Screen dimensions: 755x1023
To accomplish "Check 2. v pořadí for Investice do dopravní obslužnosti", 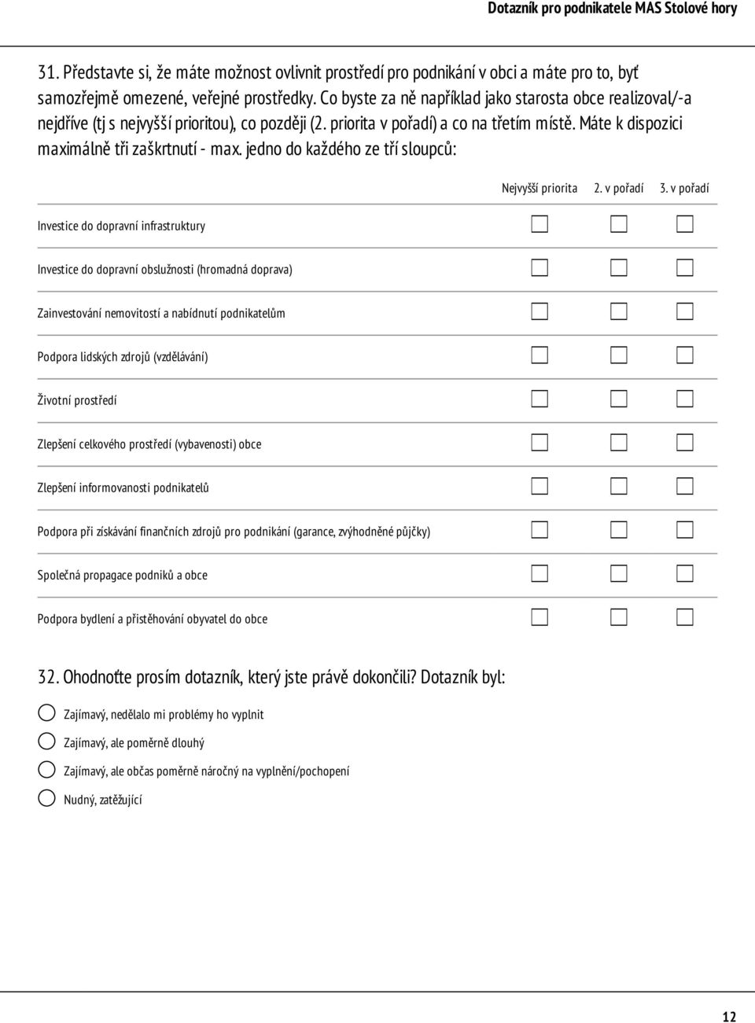I will (x=619, y=268).
